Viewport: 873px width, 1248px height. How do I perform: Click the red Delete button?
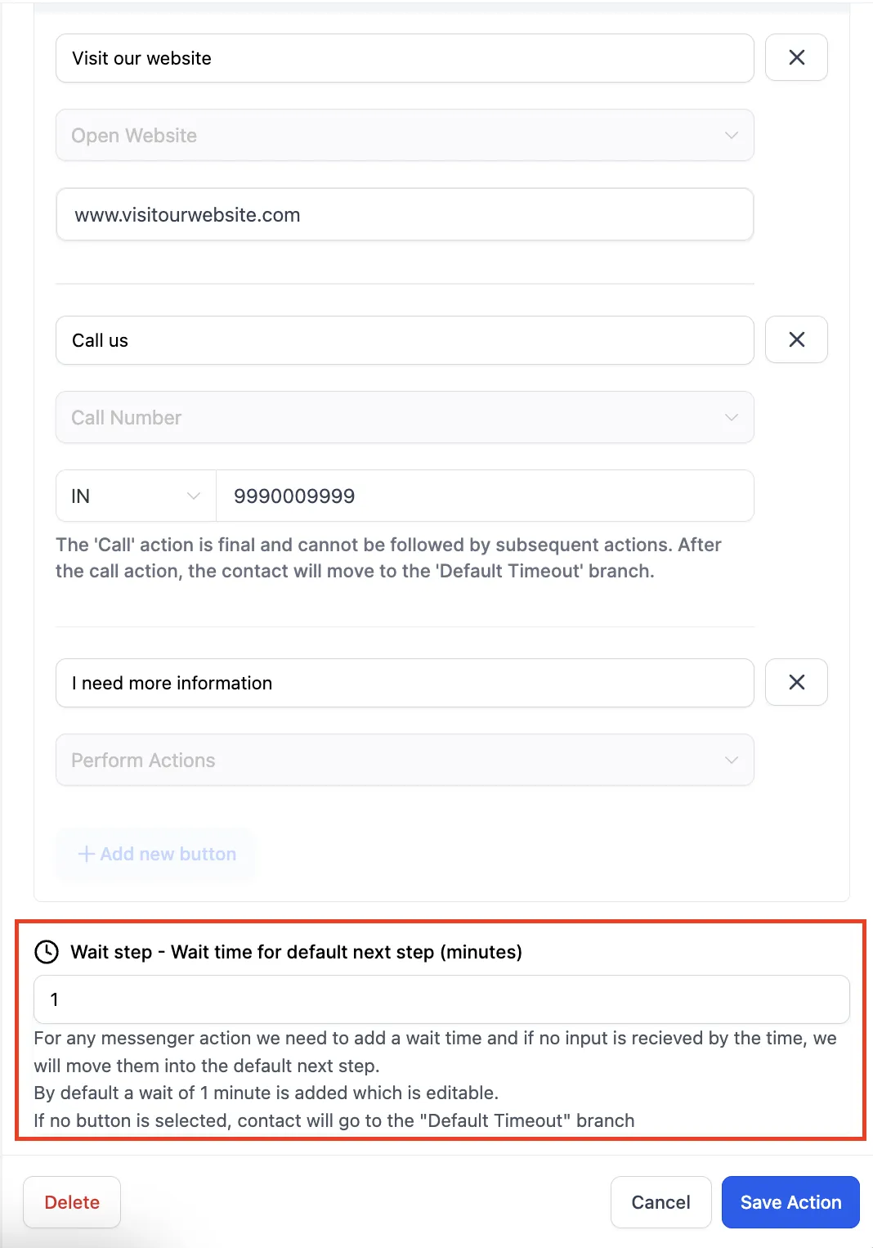pyautogui.click(x=72, y=1202)
